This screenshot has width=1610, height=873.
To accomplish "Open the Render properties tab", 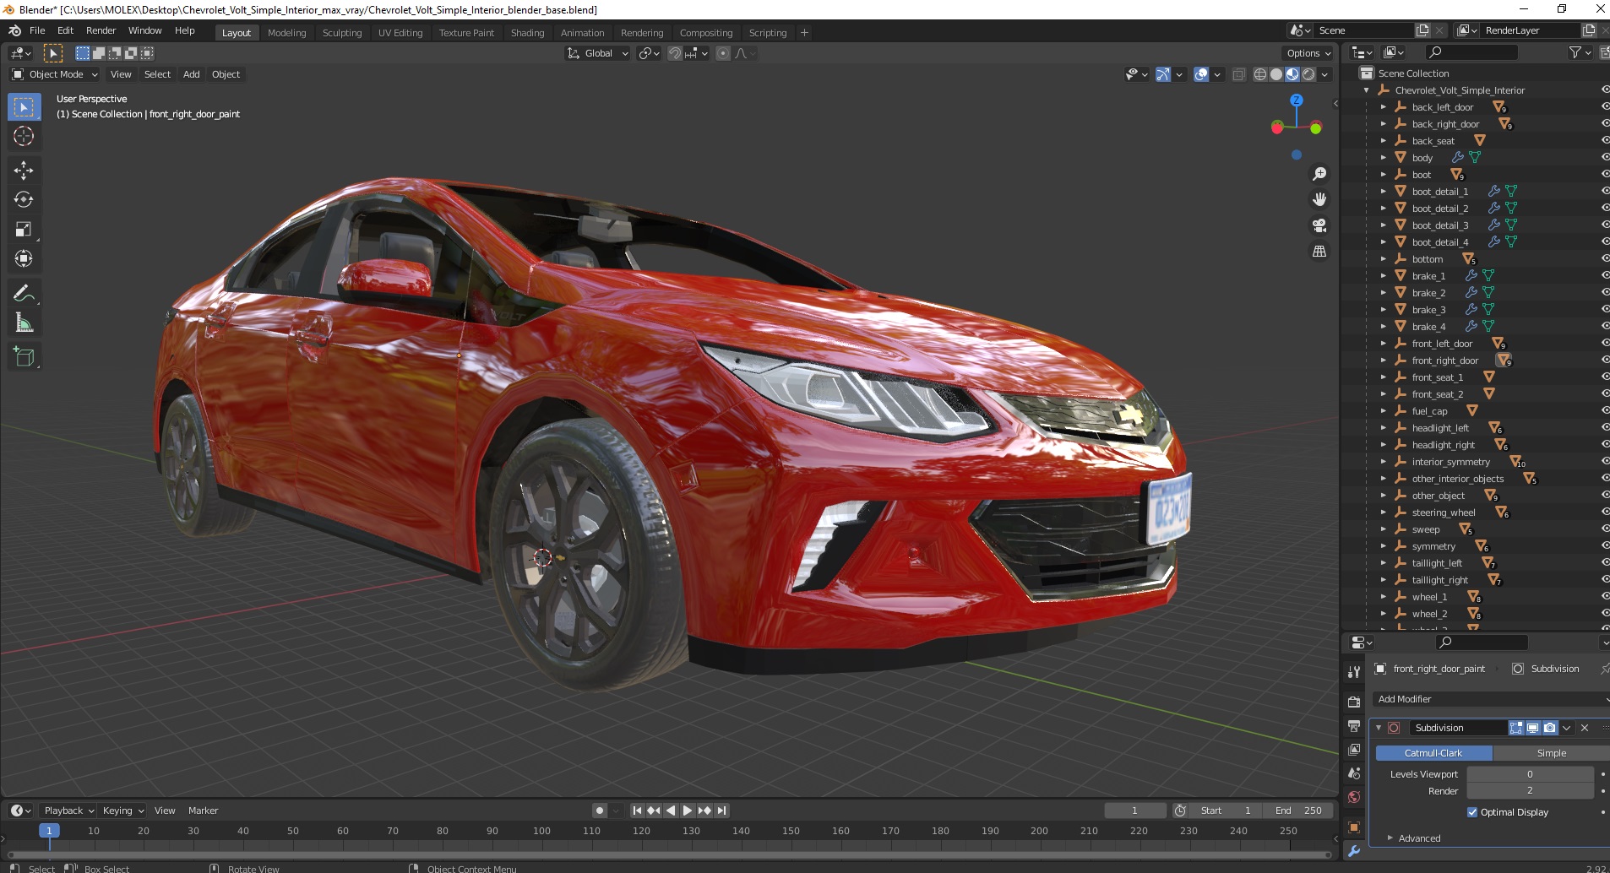I will (x=1354, y=702).
